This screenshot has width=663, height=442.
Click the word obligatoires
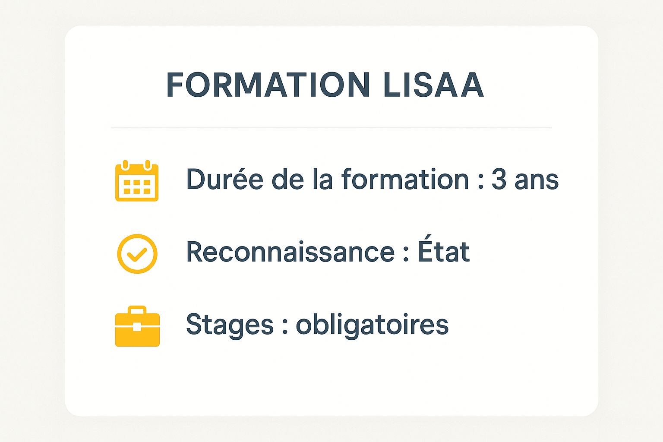click(x=372, y=325)
